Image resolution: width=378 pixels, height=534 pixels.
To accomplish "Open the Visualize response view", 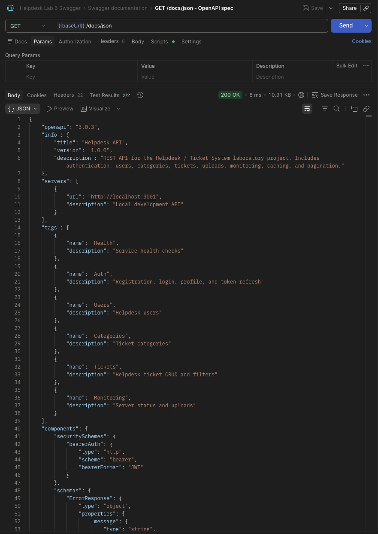I will click(x=95, y=109).
